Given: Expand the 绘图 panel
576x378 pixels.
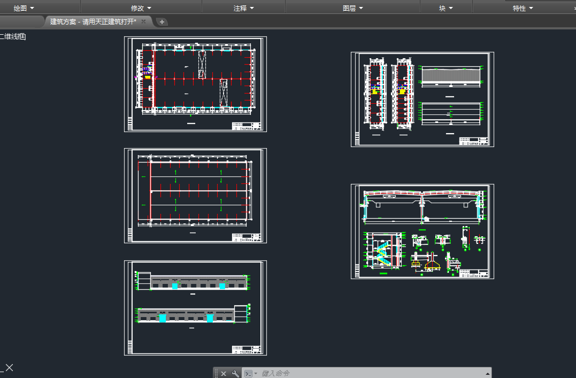Looking at the screenshot, I should click(24, 8).
